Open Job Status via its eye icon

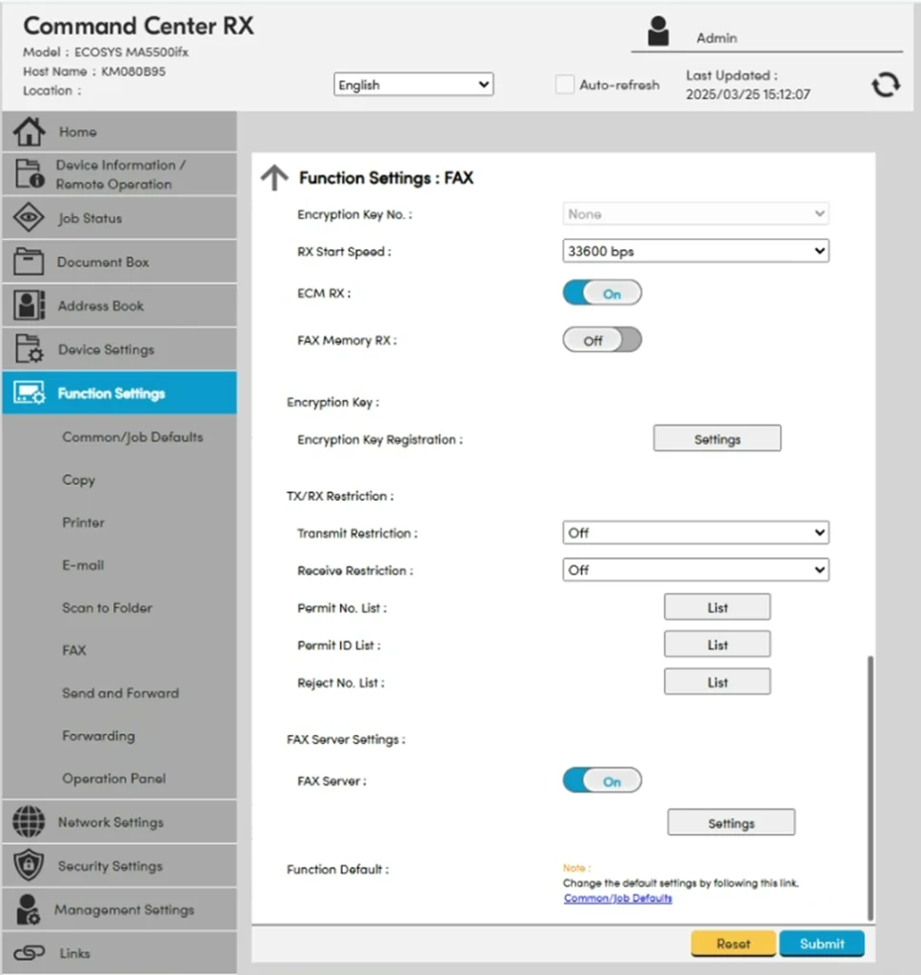[x=29, y=218]
